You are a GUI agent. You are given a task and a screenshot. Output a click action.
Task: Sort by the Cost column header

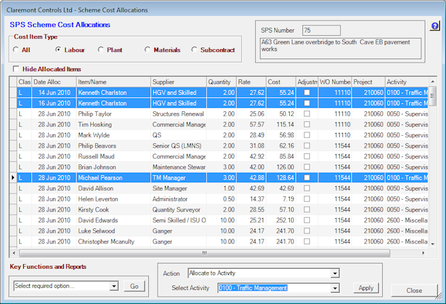point(281,82)
